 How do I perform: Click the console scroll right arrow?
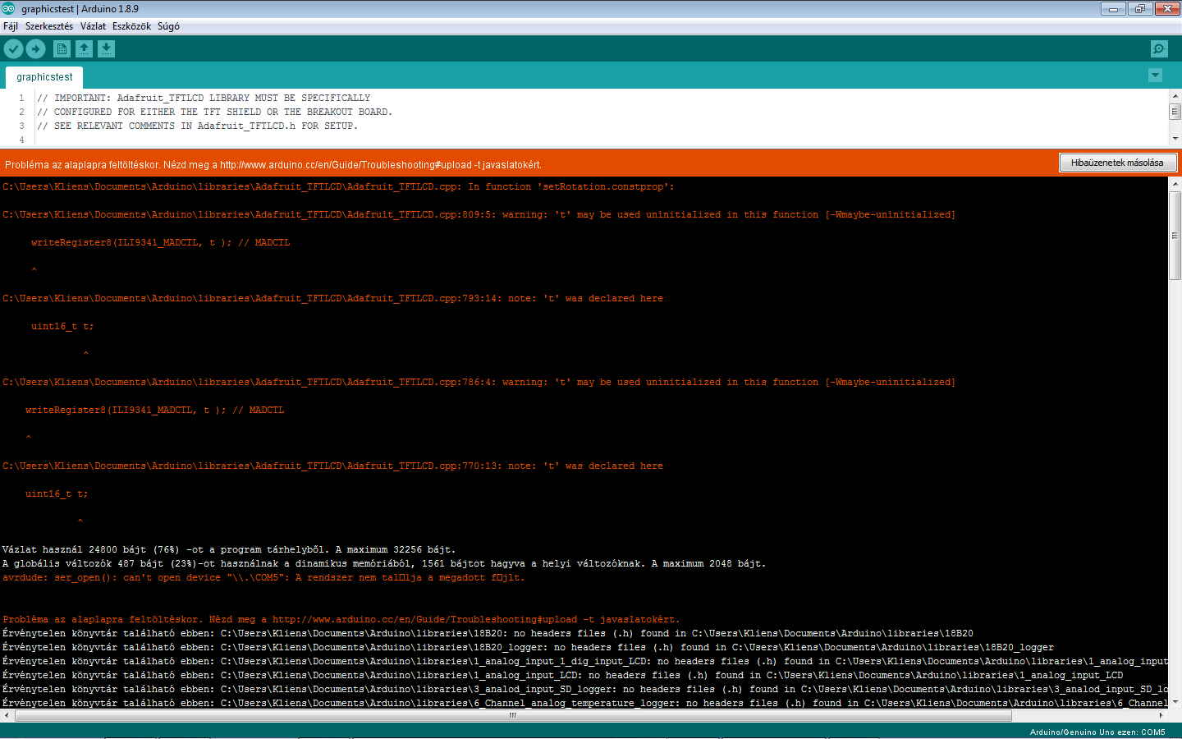click(x=1162, y=715)
